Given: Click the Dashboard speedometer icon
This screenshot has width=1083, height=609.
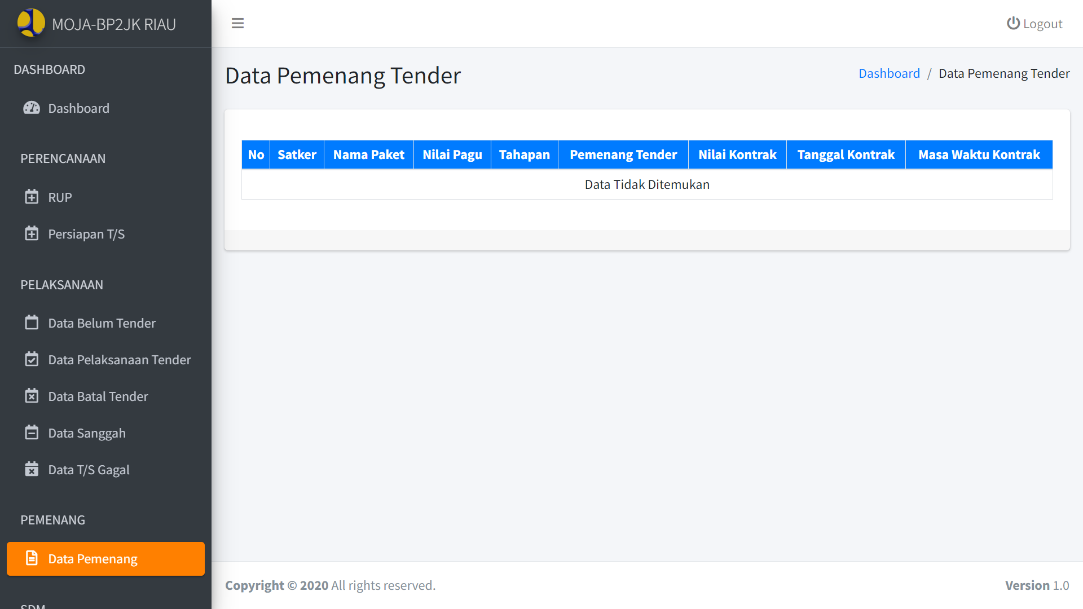Looking at the screenshot, I should tap(32, 108).
